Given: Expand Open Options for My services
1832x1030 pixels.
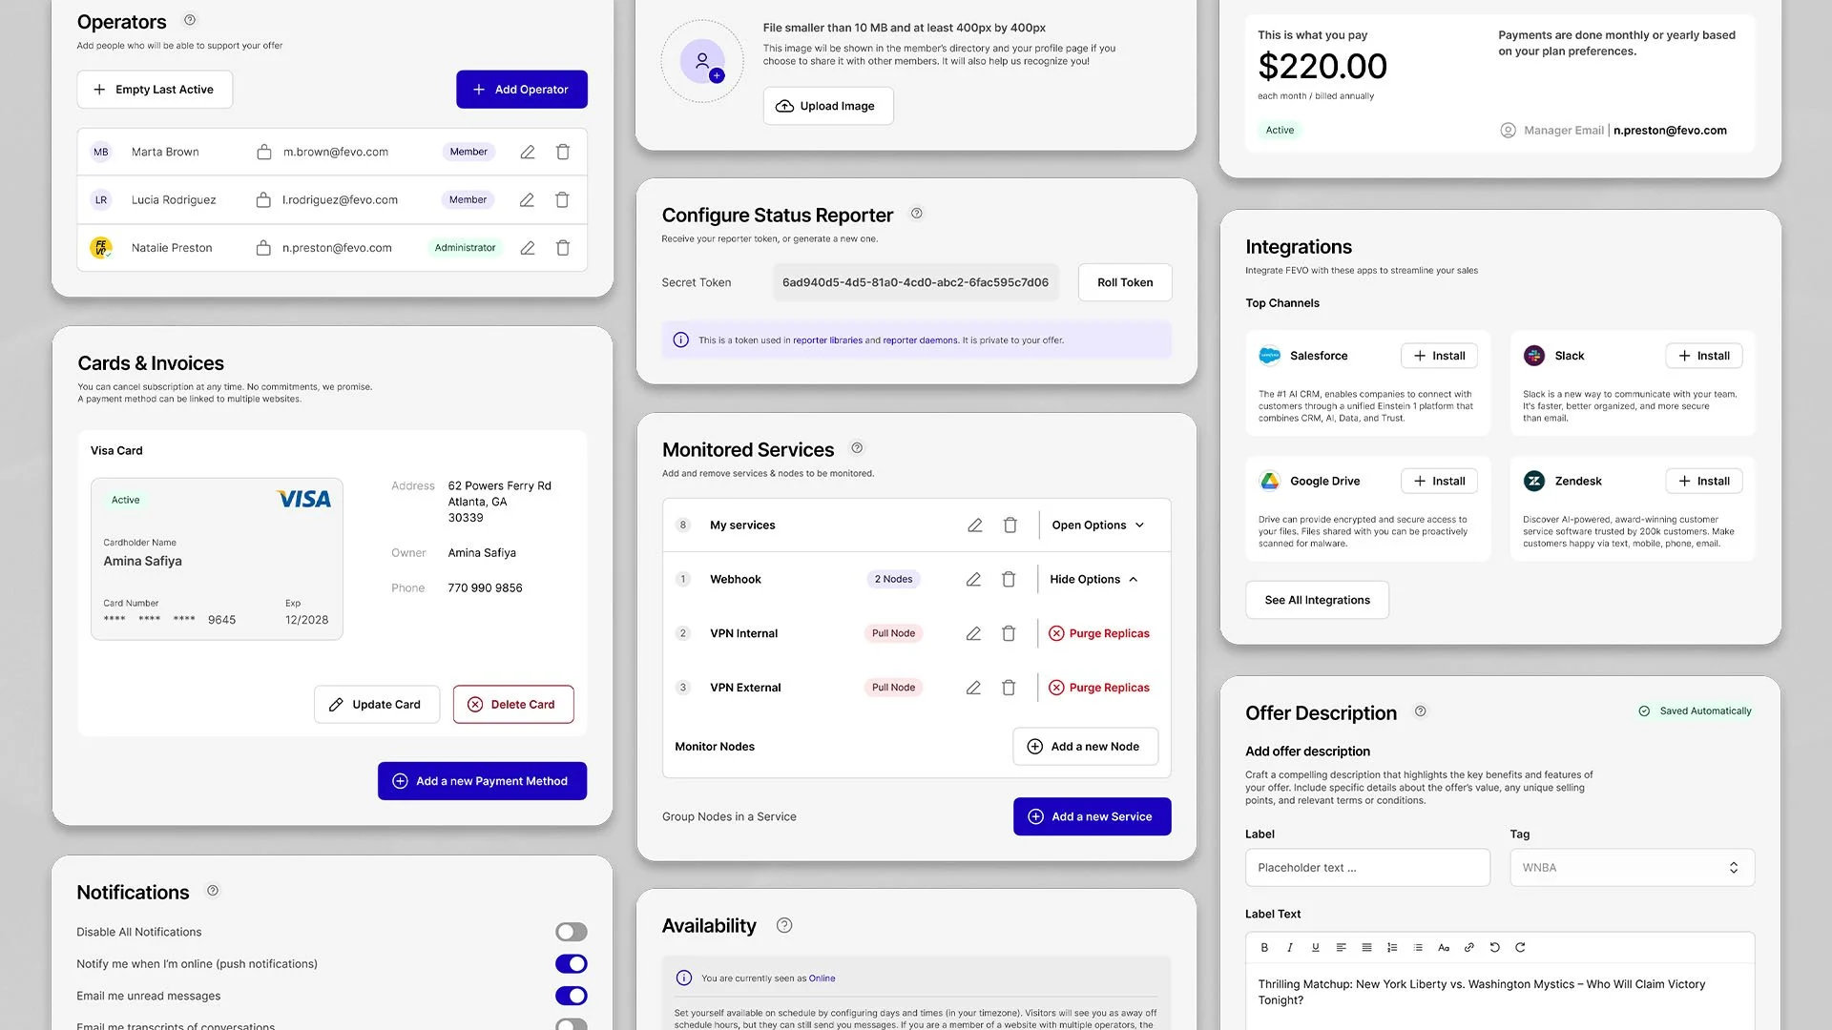Looking at the screenshot, I should [1097, 525].
